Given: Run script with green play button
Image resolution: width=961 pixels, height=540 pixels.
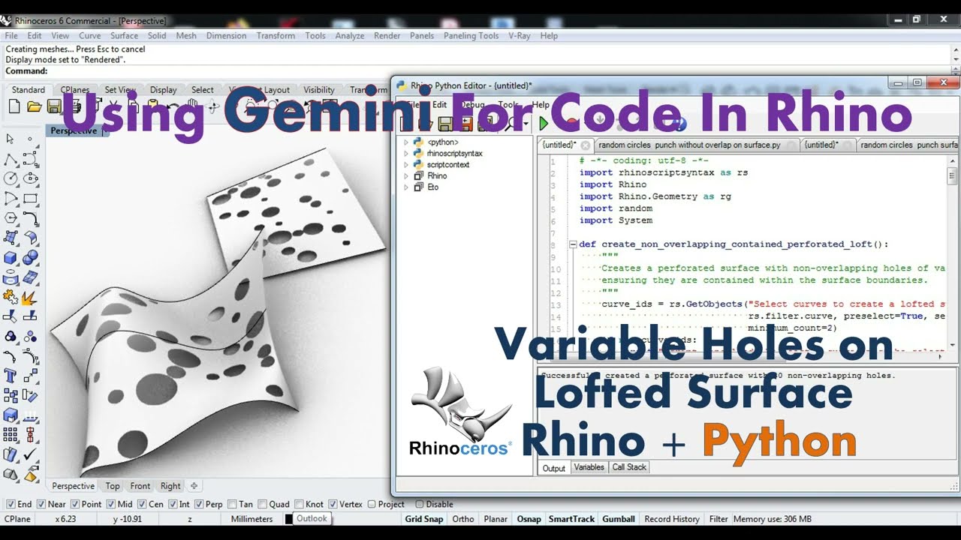Looking at the screenshot, I should tap(544, 123).
